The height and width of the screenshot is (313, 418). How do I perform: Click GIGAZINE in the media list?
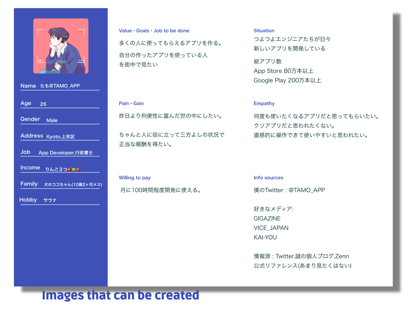[267, 219]
